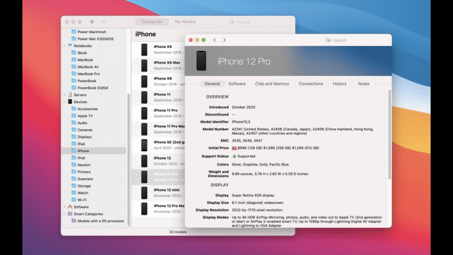The width and height of the screenshot is (453, 255).
Task: Select the Watch folder in sidebar
Action: tap(83, 193)
